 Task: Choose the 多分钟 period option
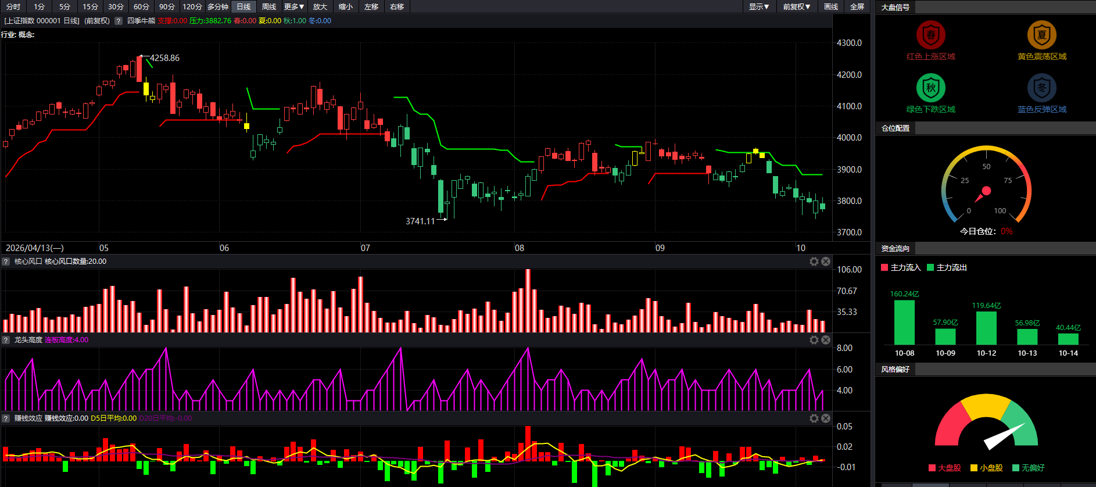tap(218, 6)
